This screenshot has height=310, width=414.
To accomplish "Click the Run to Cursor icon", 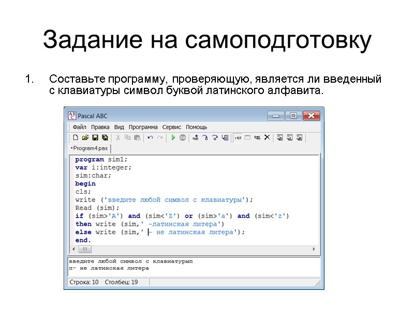I will click(225, 137).
